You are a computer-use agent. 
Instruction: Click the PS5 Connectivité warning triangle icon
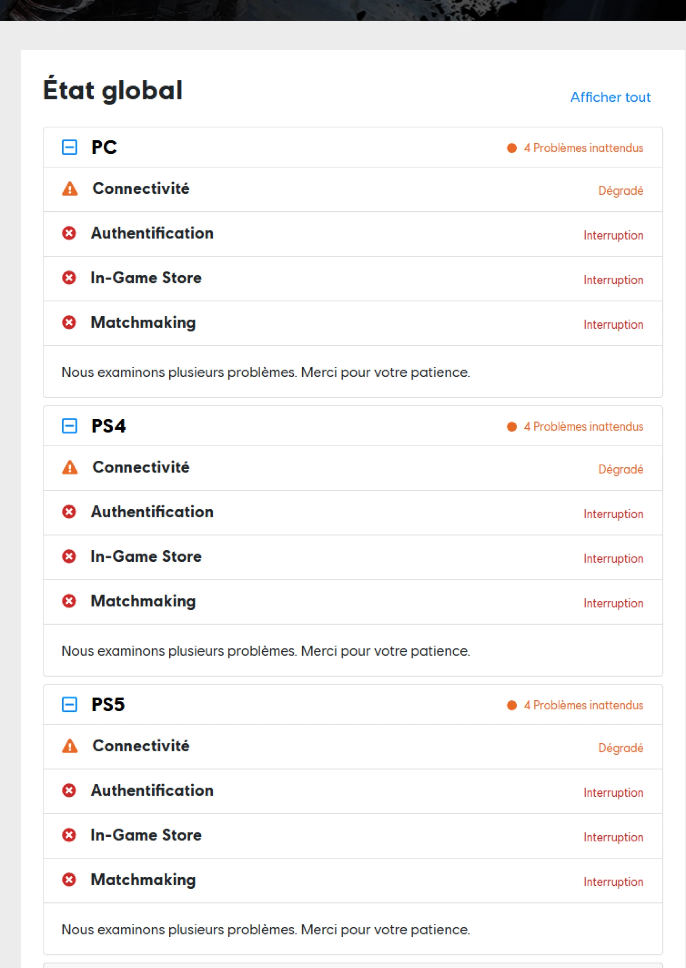click(x=70, y=746)
